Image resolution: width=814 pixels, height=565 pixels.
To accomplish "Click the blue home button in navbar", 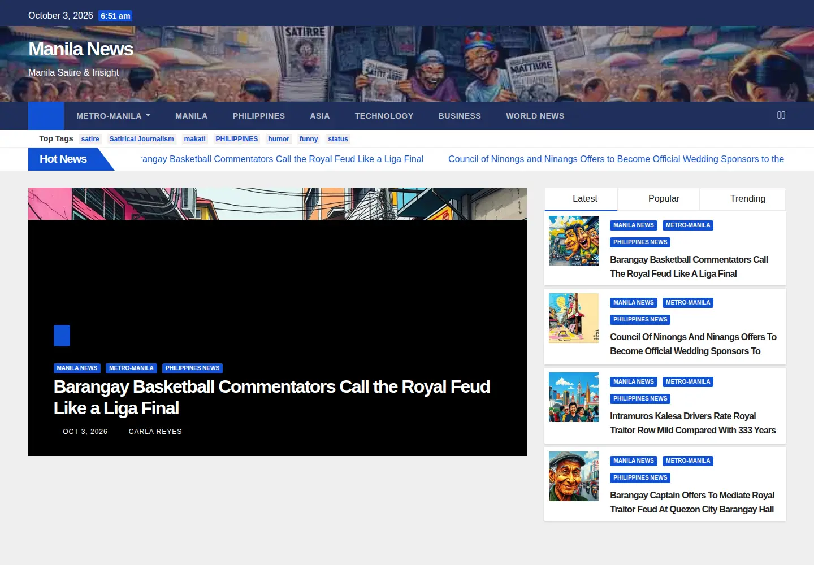I will (46, 116).
